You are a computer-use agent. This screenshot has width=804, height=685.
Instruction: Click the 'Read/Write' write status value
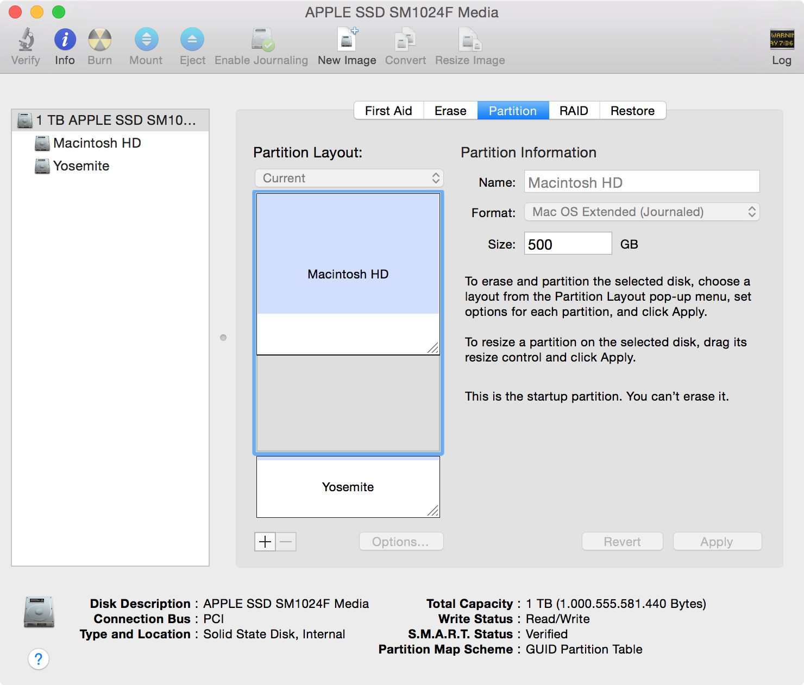[558, 619]
